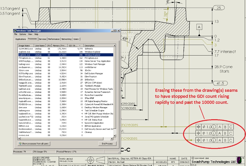
Task: Select the taskeng.exe process row
Action: pos(65,110)
